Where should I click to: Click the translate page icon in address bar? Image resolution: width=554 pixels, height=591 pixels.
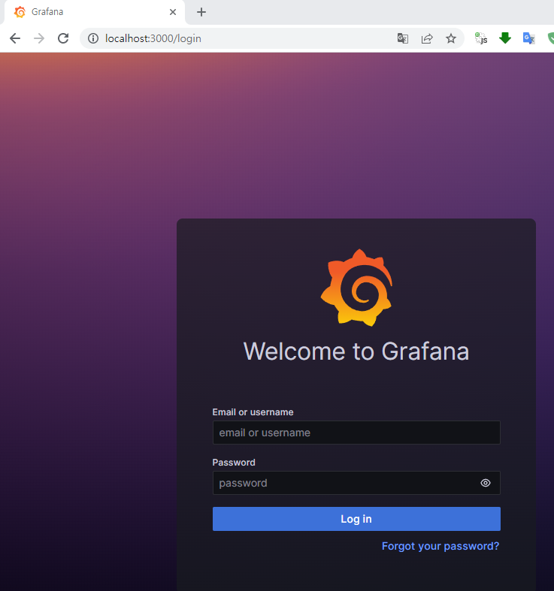pos(403,38)
